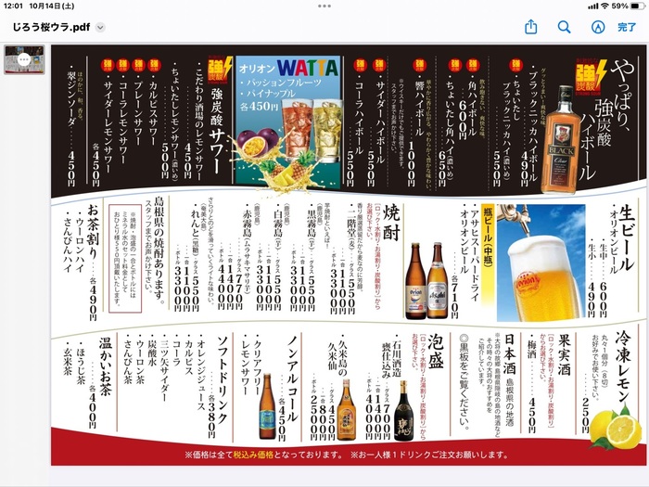Viewport: 649px width, 487px height.
Task: Expand the chevron beside じろう桜ウラ.pdf
Action: pos(100,28)
